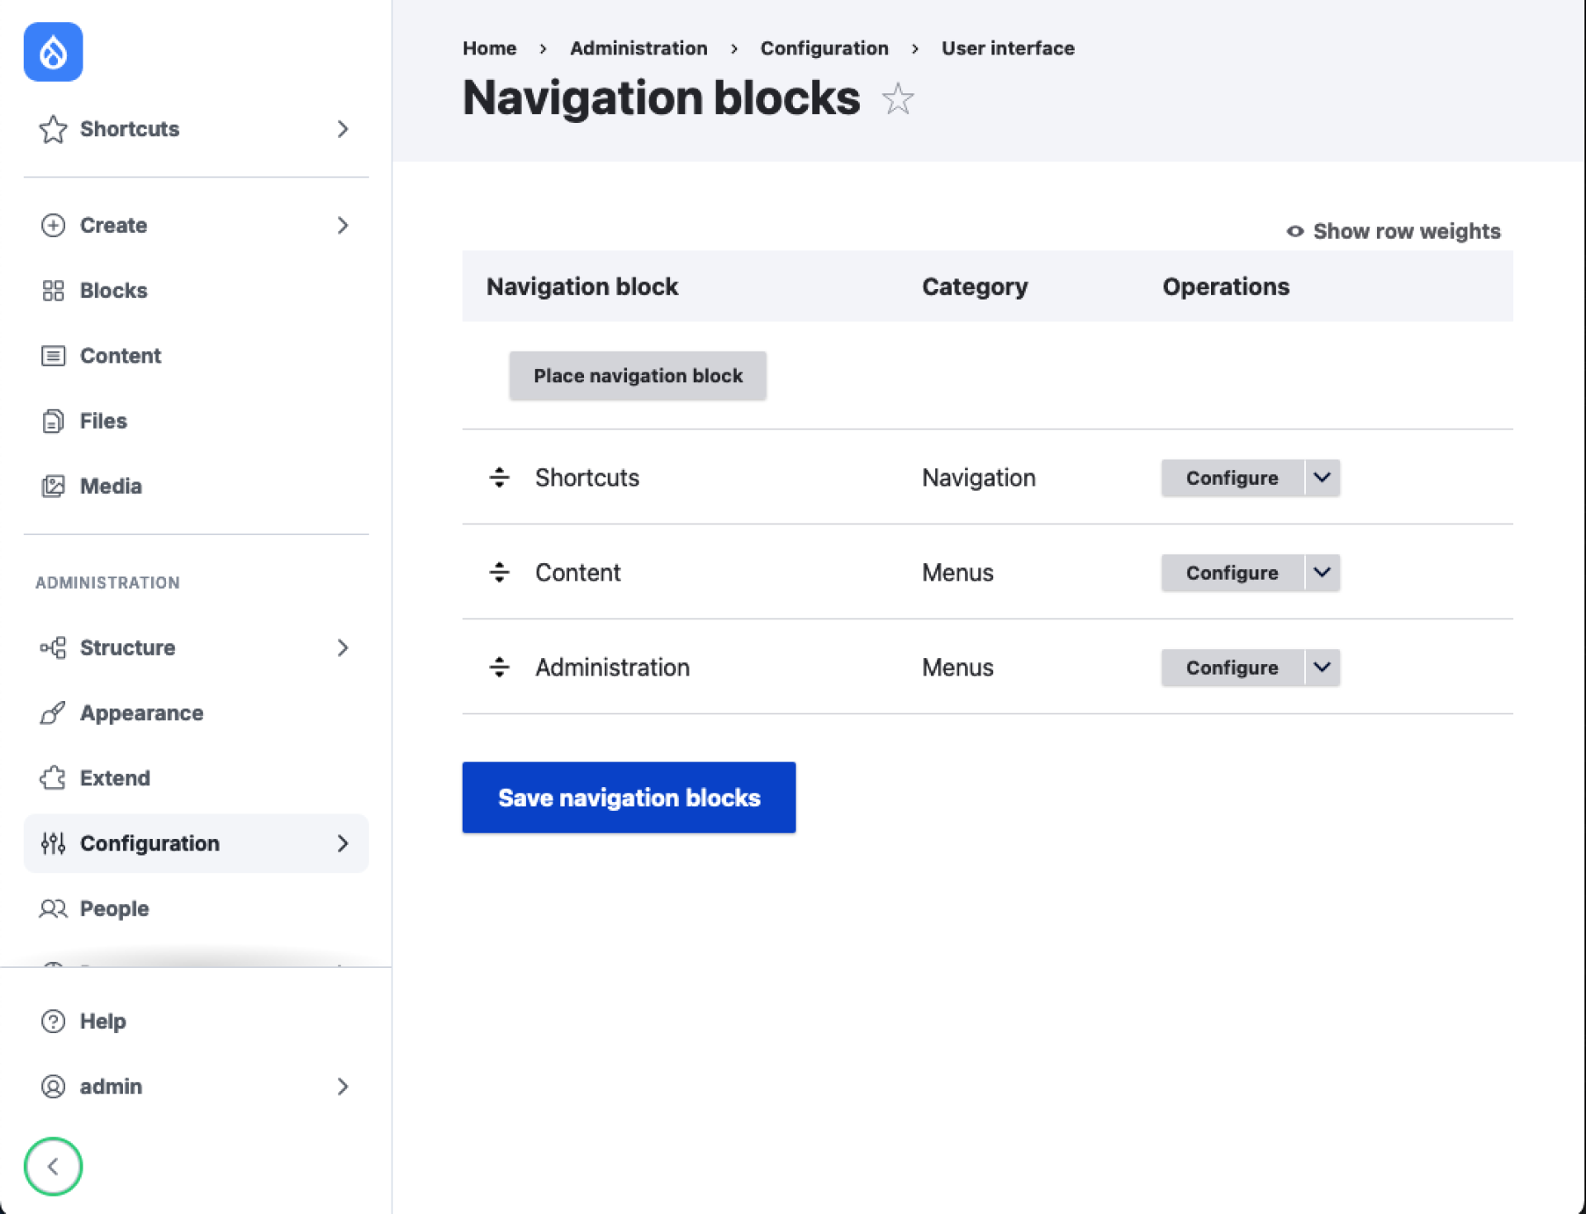
Task: Click Place navigation block
Action: tap(637, 375)
